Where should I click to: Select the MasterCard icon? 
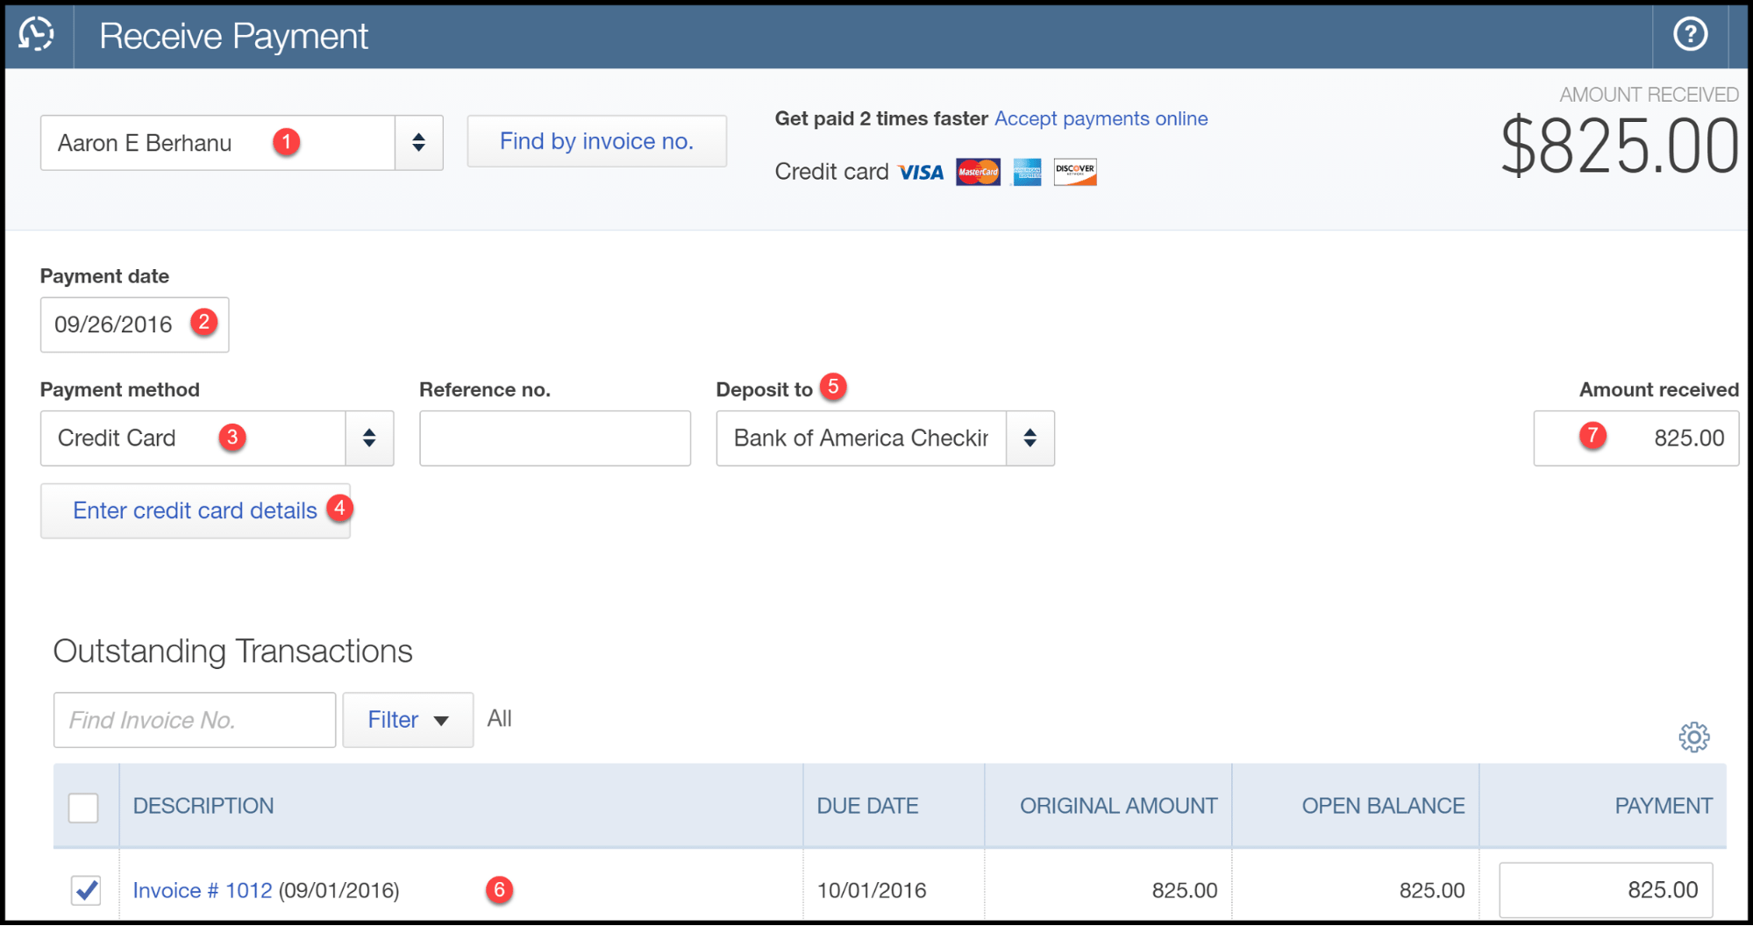click(978, 172)
